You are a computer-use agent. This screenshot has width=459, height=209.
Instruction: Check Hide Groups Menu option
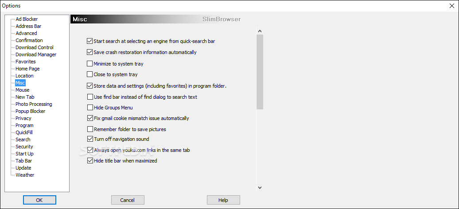(x=90, y=108)
